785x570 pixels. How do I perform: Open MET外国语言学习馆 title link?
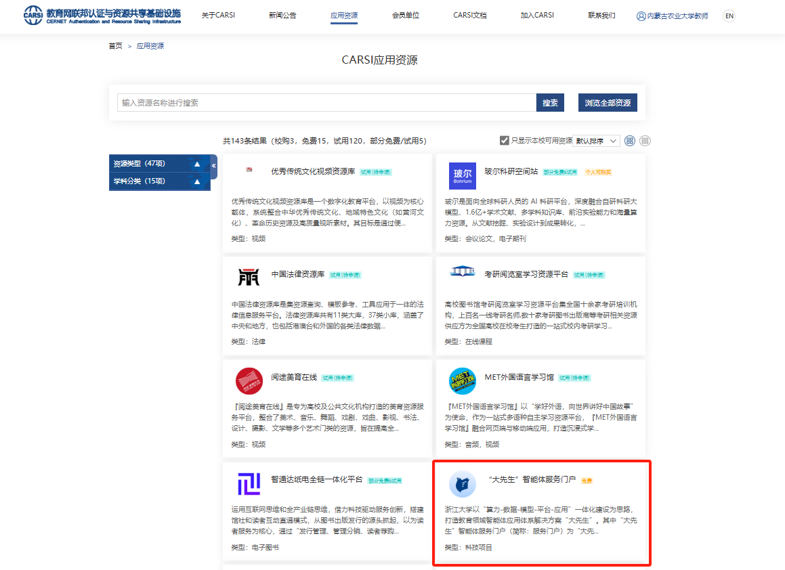(x=519, y=377)
